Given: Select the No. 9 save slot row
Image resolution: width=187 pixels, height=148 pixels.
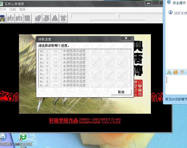Looking at the screenshot, I should (85, 82).
